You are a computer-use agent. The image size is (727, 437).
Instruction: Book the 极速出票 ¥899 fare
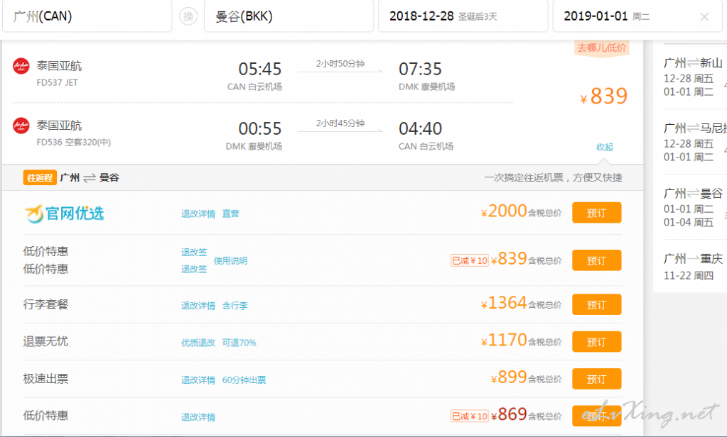click(597, 379)
